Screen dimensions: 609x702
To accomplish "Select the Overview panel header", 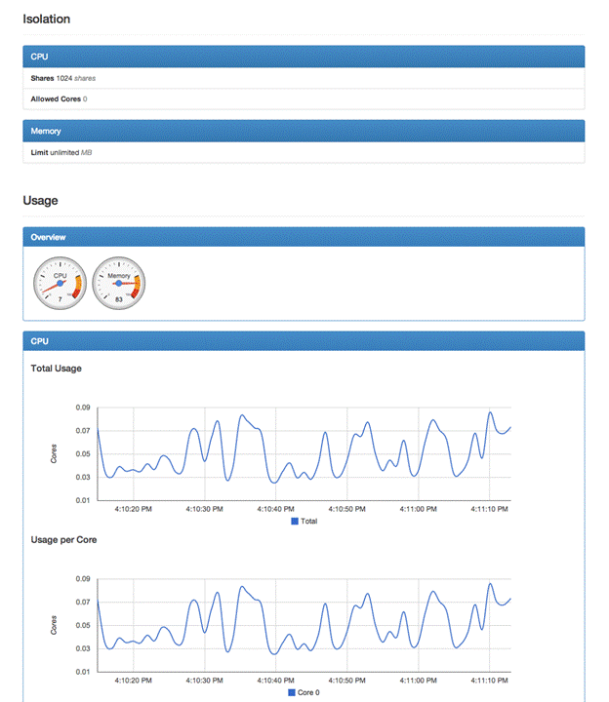I will [303, 237].
